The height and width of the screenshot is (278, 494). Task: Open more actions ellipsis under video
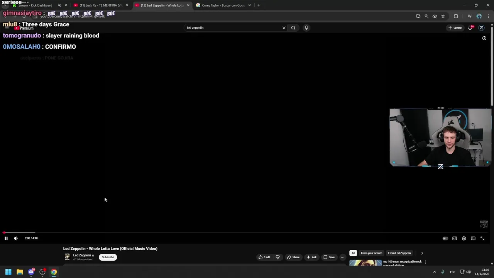pyautogui.click(x=342, y=257)
